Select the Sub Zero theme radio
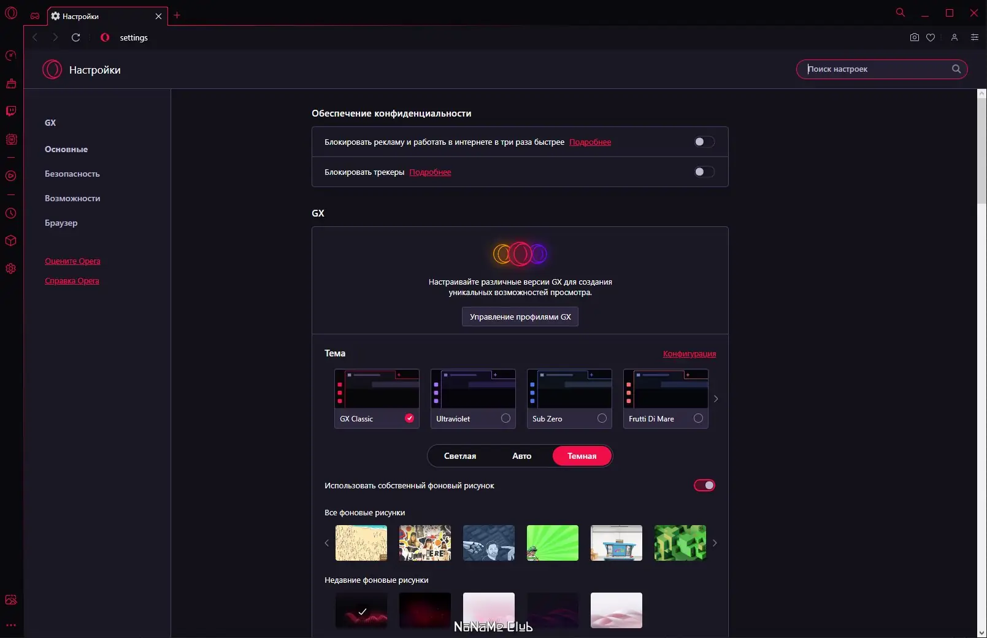Image resolution: width=987 pixels, height=638 pixels. point(602,418)
